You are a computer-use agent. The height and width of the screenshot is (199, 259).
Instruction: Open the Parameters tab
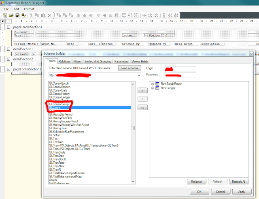pyautogui.click(x=121, y=61)
